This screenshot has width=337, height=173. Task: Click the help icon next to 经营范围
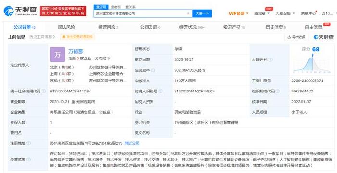[x=28, y=160]
